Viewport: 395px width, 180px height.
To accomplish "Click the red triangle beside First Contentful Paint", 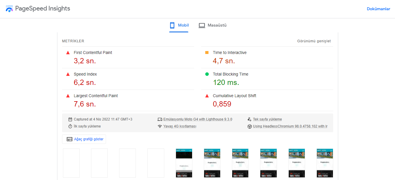I will [x=68, y=53].
